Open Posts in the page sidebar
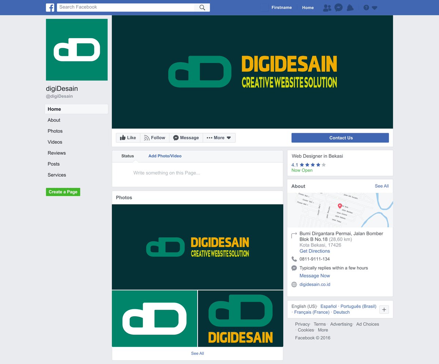 click(53, 164)
